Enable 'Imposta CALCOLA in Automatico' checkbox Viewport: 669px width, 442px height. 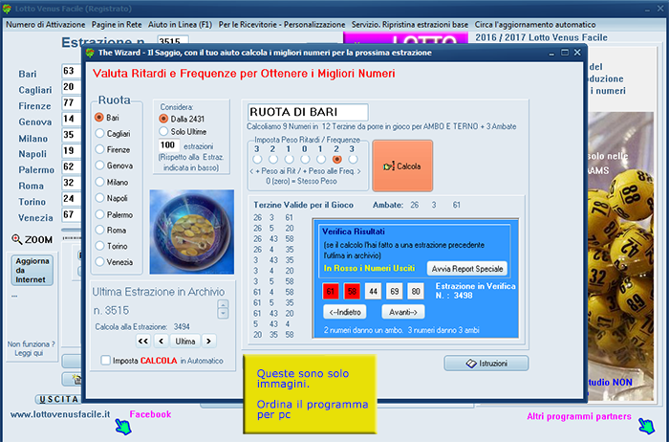pyautogui.click(x=105, y=360)
